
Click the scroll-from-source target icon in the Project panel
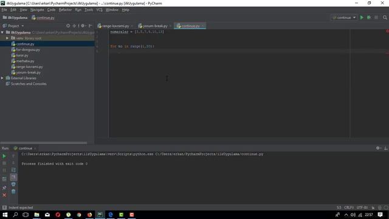(x=68, y=26)
